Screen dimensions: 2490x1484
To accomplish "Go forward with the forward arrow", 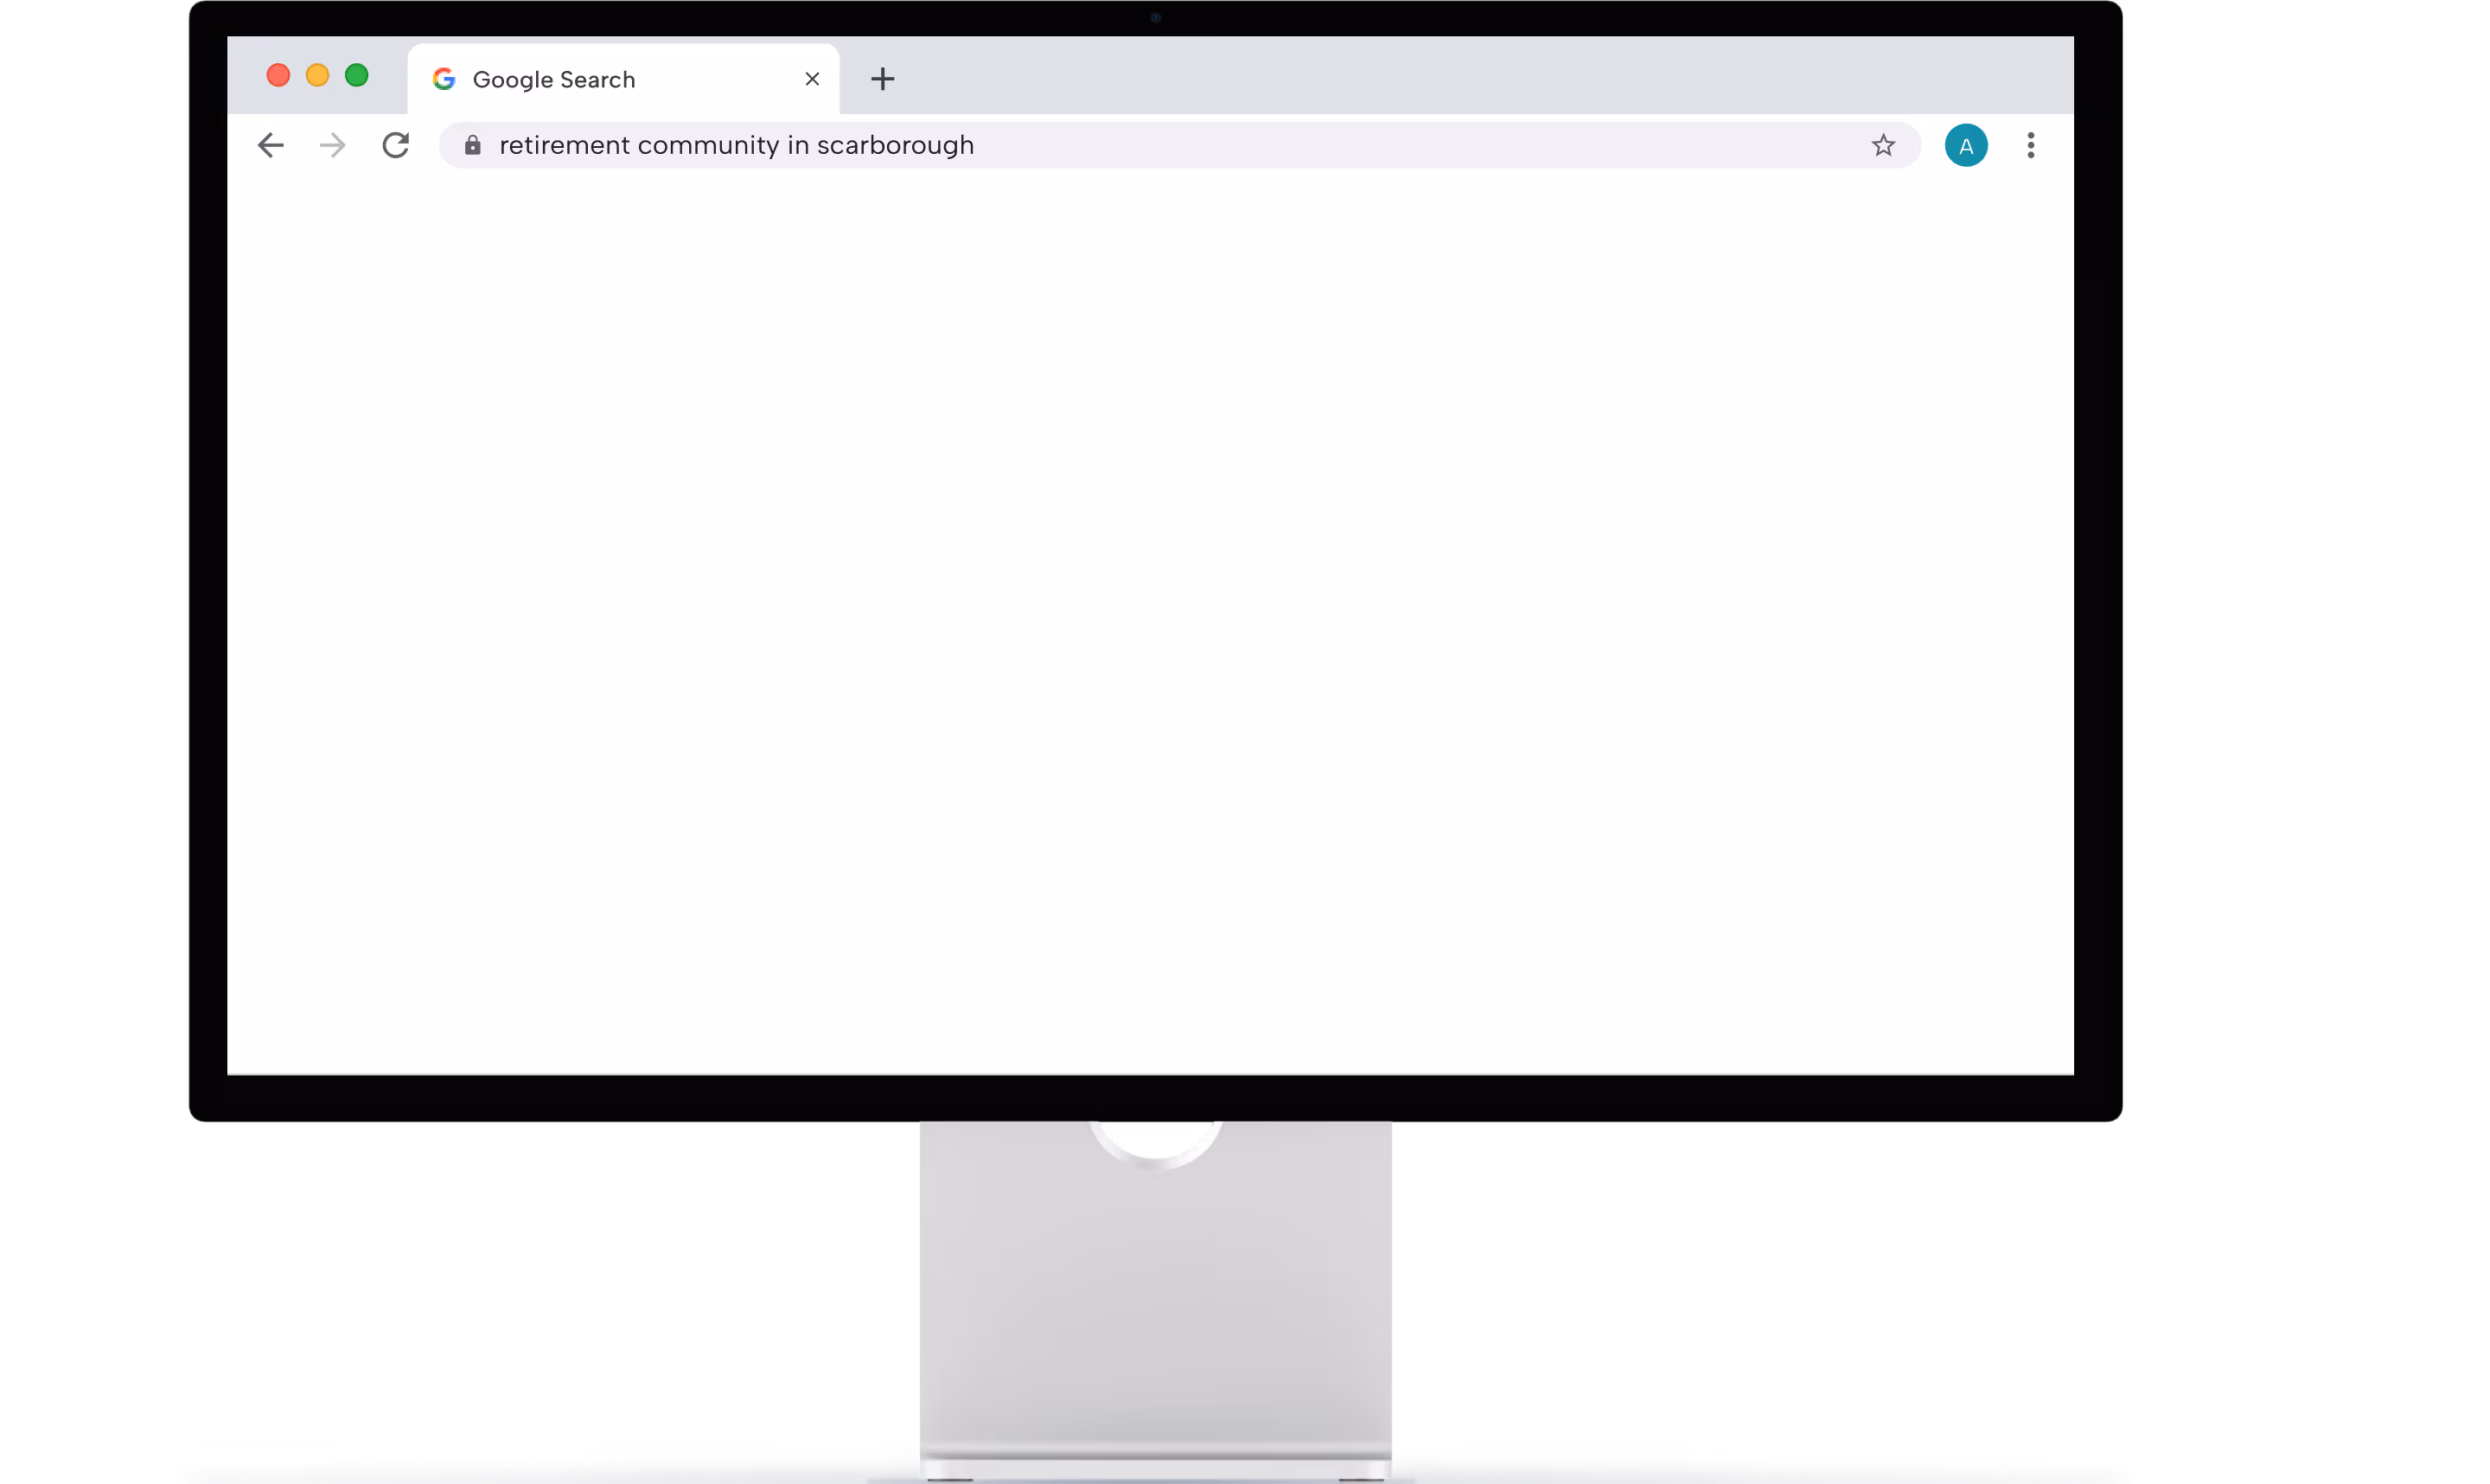I will pos(333,145).
